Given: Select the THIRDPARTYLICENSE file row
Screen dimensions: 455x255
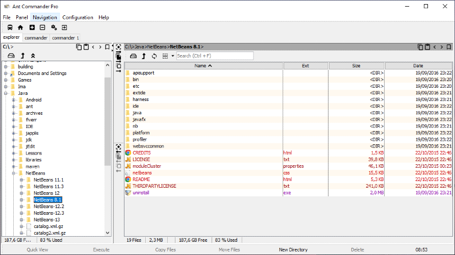Looking at the screenshot, I should click(x=288, y=186).
